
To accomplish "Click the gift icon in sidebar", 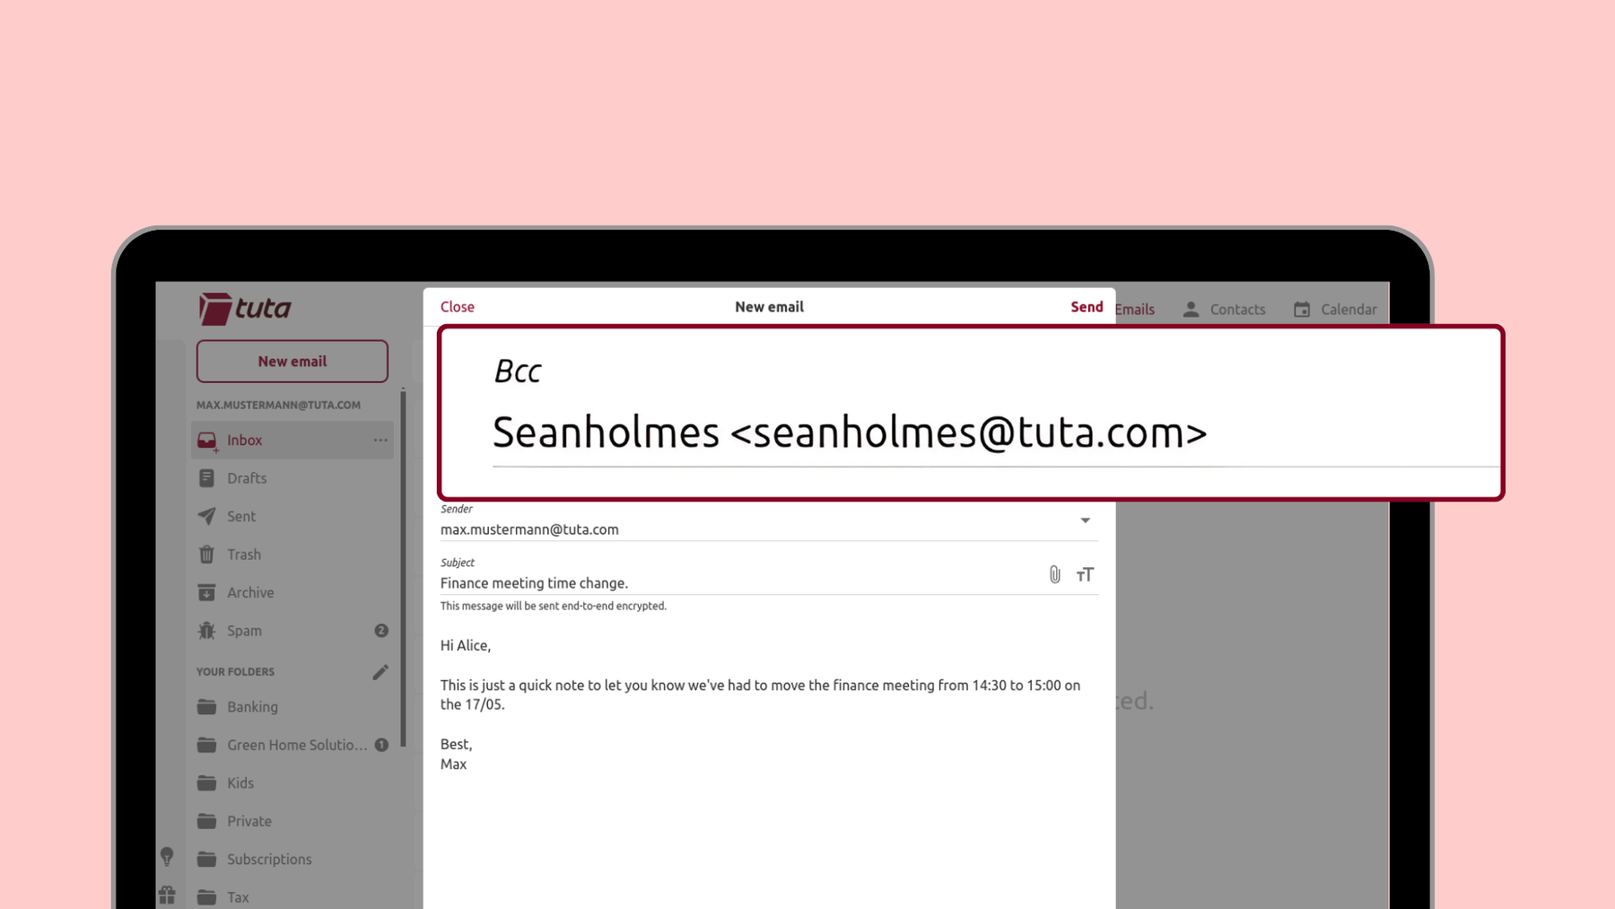I will (x=168, y=896).
